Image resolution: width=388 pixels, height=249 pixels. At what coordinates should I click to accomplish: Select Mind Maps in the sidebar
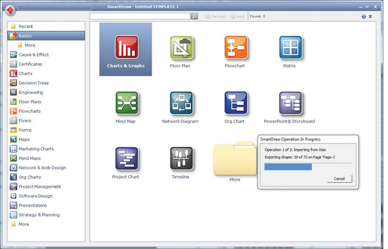tap(46, 158)
